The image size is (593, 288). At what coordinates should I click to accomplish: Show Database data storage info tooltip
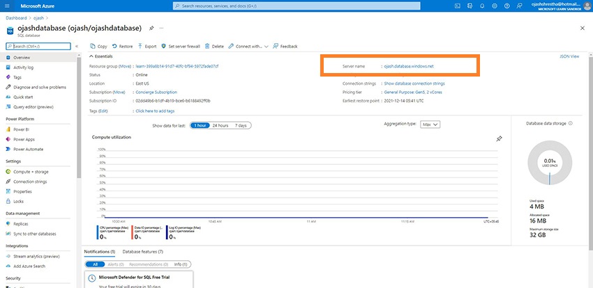[x=570, y=123]
